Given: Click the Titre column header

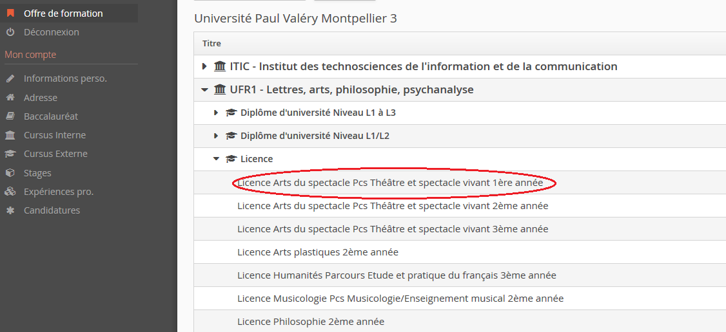Looking at the screenshot, I should coord(211,44).
